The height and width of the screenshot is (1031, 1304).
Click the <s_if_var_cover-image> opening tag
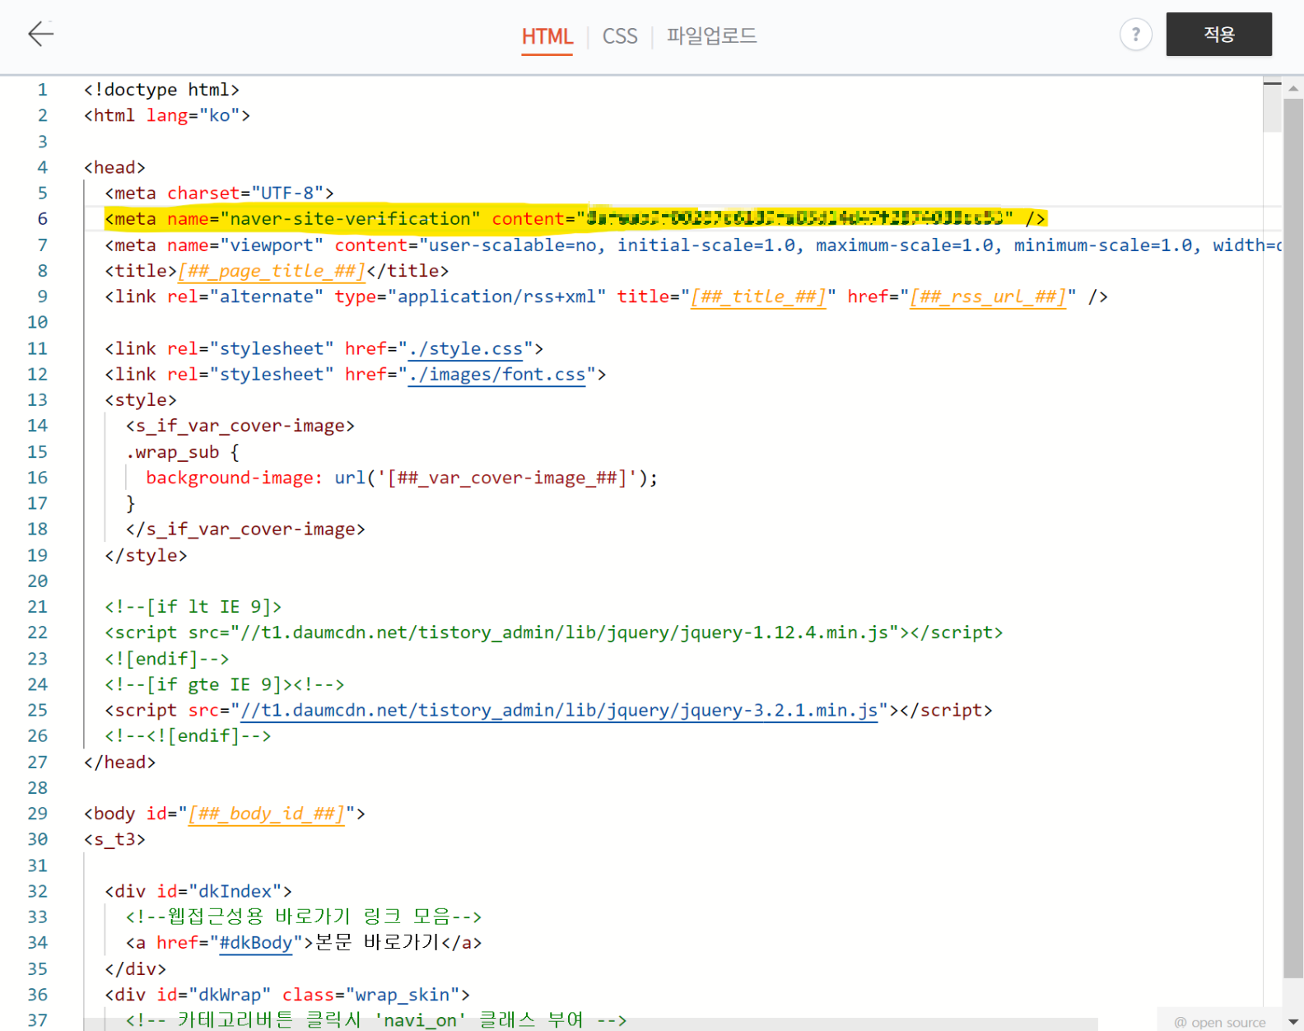pos(240,426)
